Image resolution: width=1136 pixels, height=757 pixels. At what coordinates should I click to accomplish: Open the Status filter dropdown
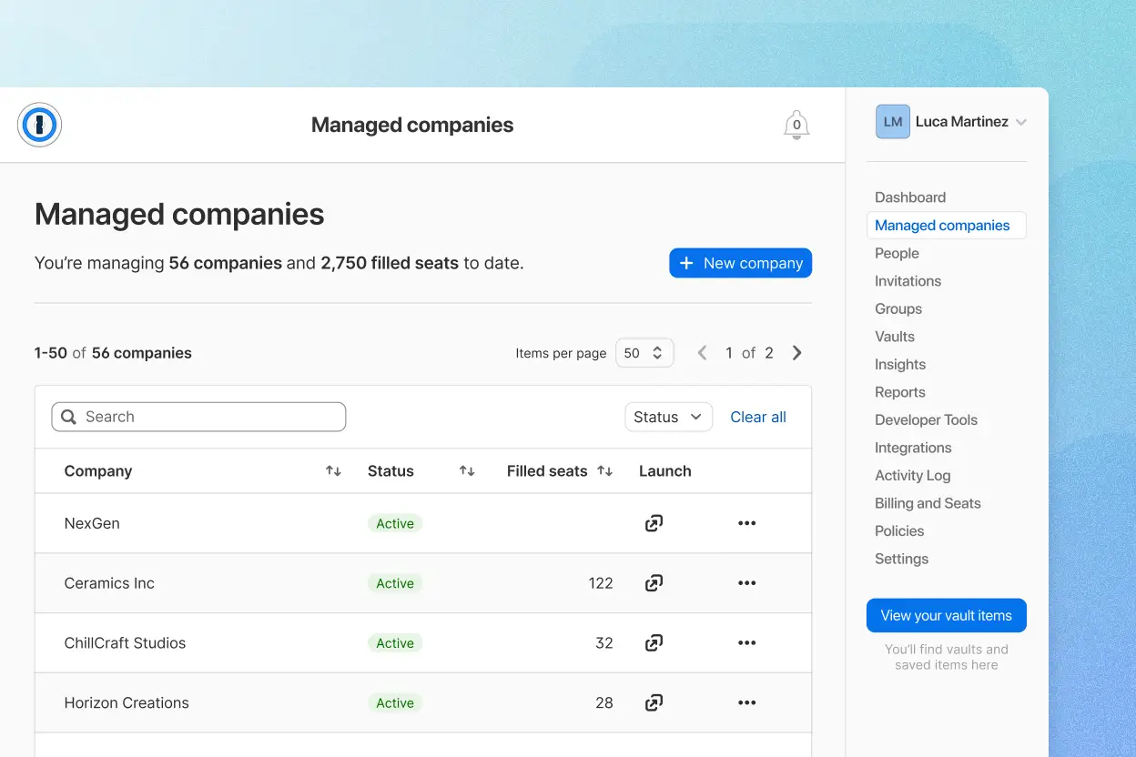point(668,417)
